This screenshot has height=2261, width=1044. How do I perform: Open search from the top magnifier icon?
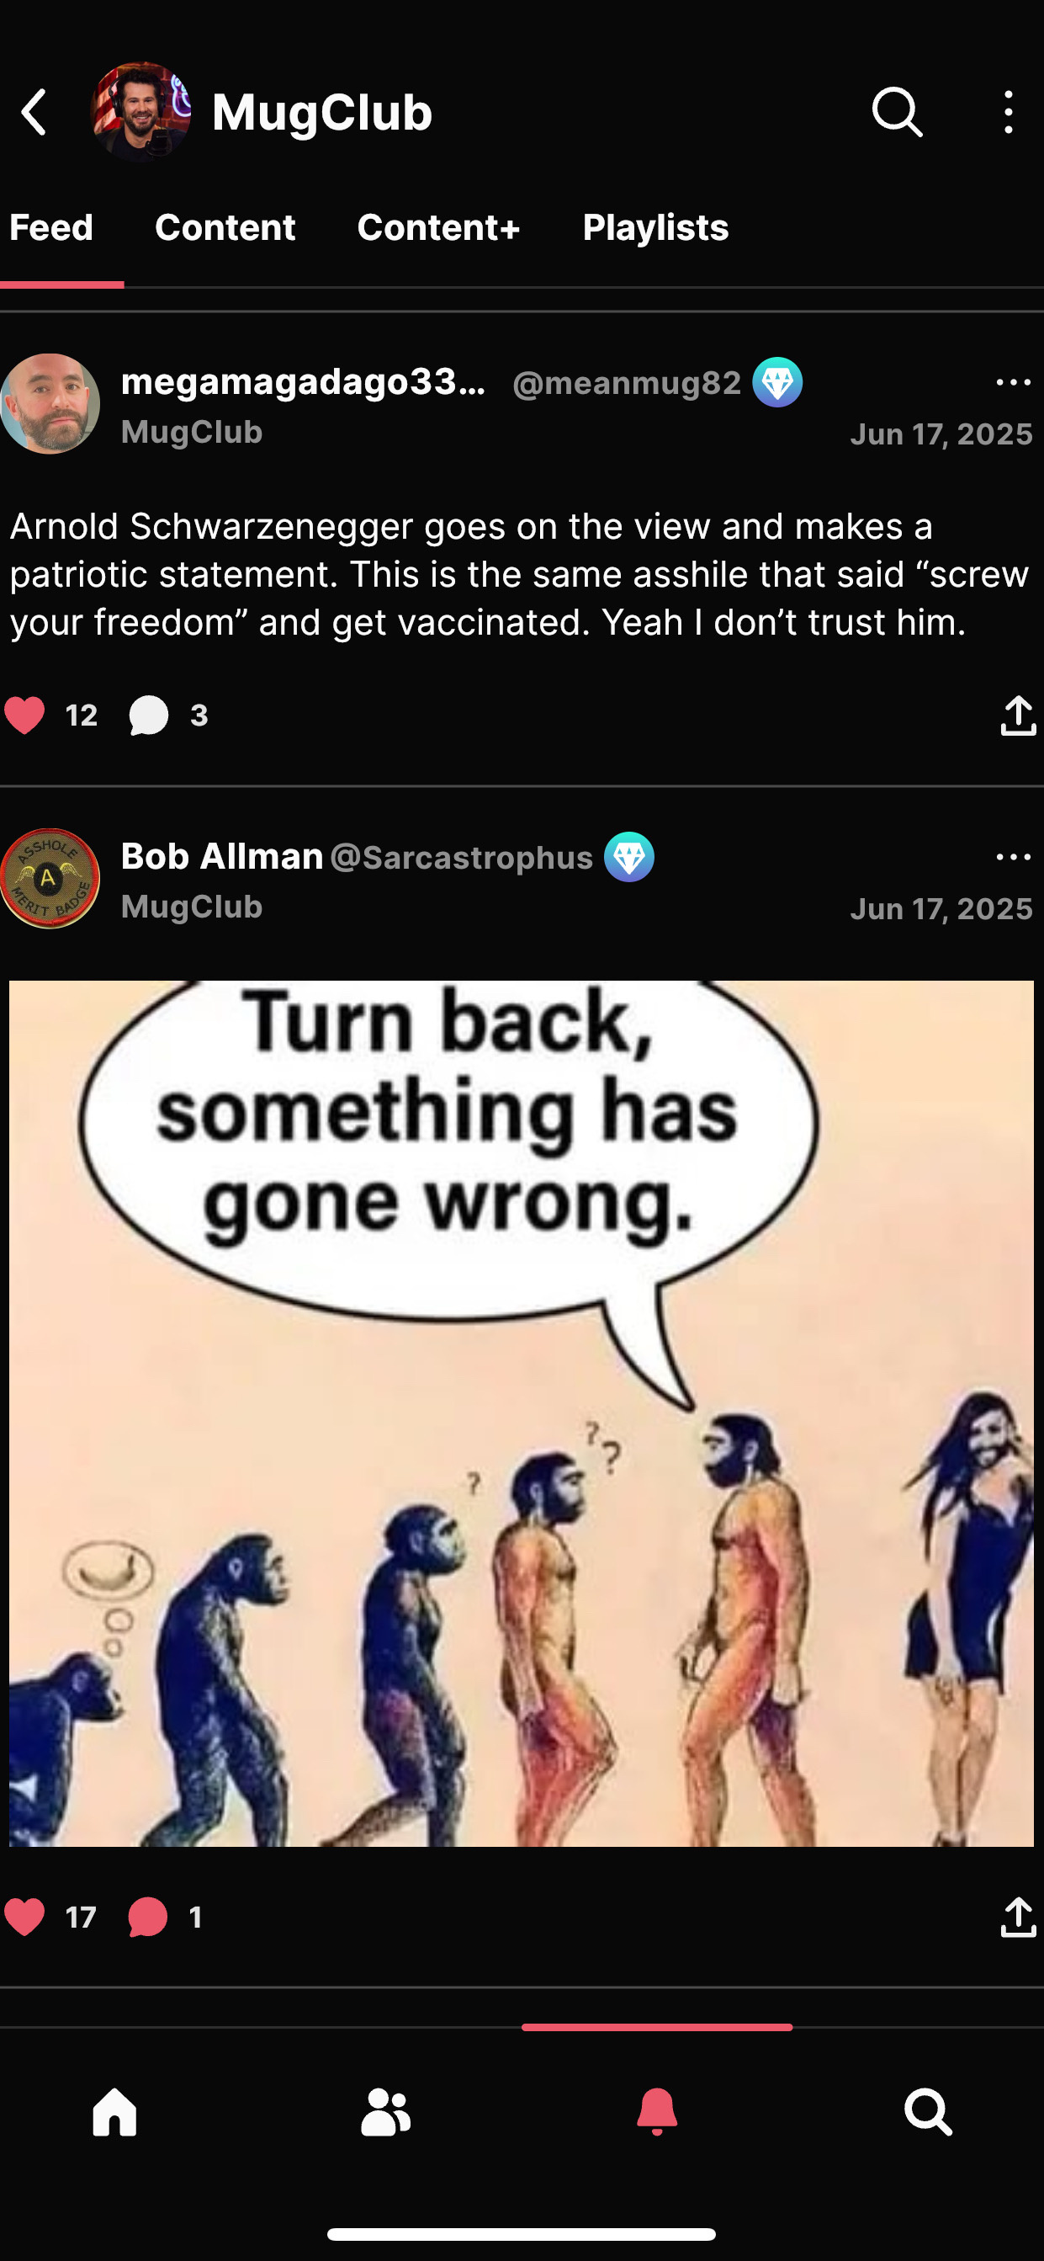tap(898, 112)
